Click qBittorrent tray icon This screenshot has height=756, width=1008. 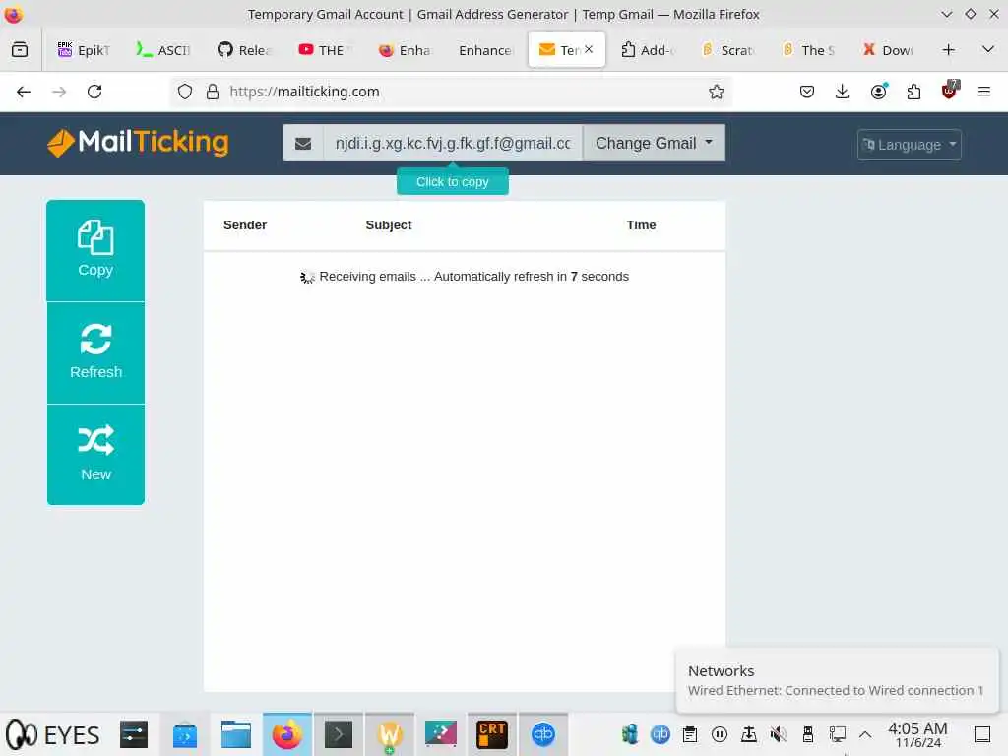click(x=661, y=734)
